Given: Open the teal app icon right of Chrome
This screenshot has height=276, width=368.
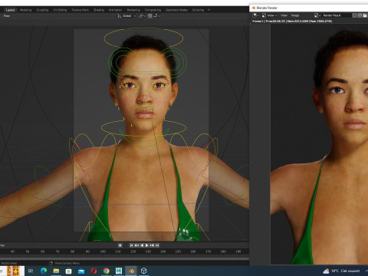Looking at the screenshot, I should pos(119,271).
